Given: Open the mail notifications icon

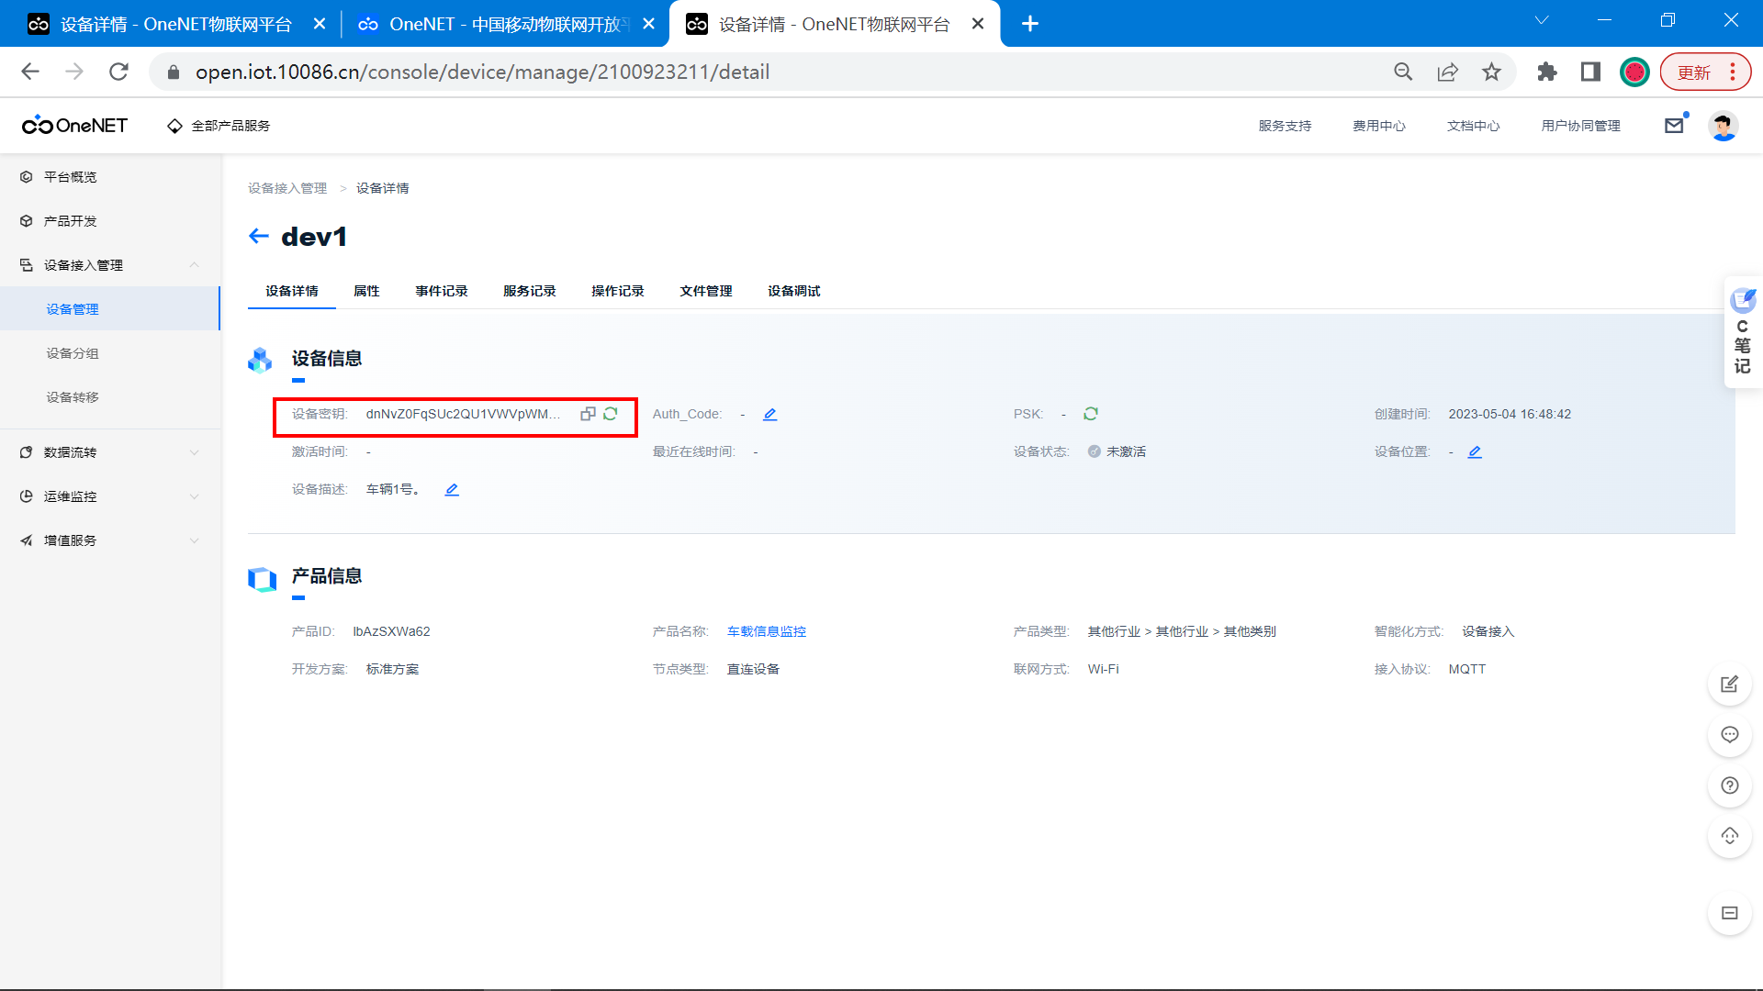Looking at the screenshot, I should click(1674, 126).
